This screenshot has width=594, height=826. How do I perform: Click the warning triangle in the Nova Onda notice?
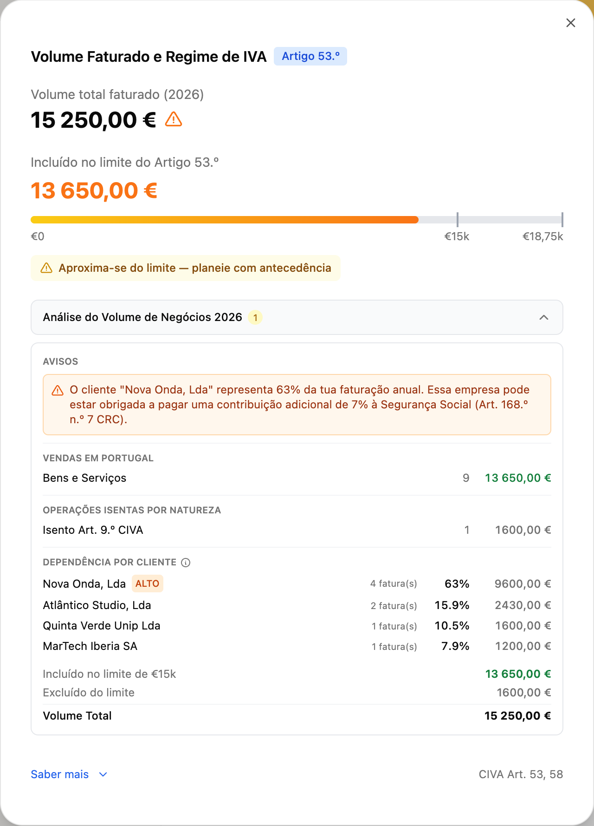pos(58,390)
